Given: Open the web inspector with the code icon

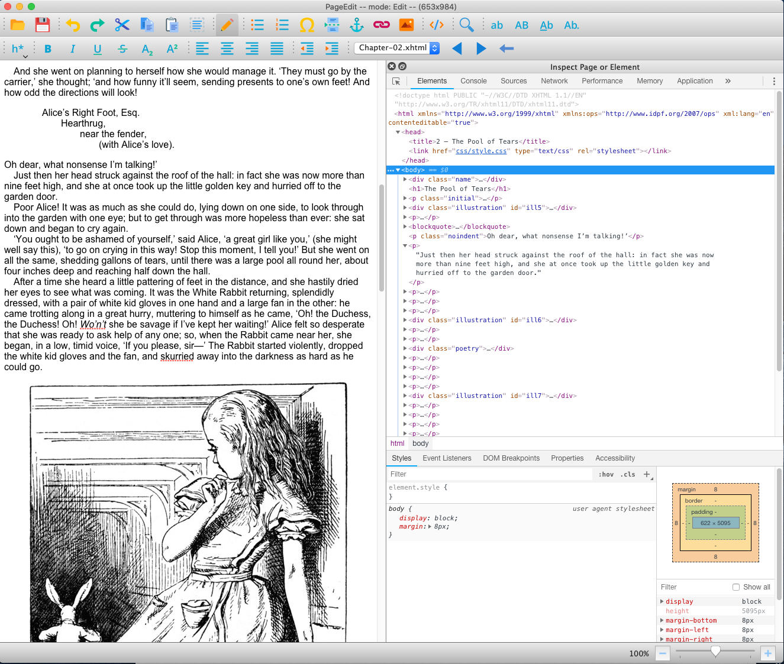Looking at the screenshot, I should tap(437, 25).
